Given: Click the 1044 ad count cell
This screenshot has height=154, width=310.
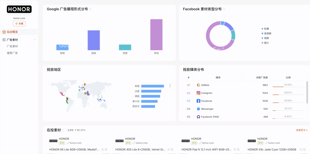Looking at the screenshot, I should pos(265,93).
